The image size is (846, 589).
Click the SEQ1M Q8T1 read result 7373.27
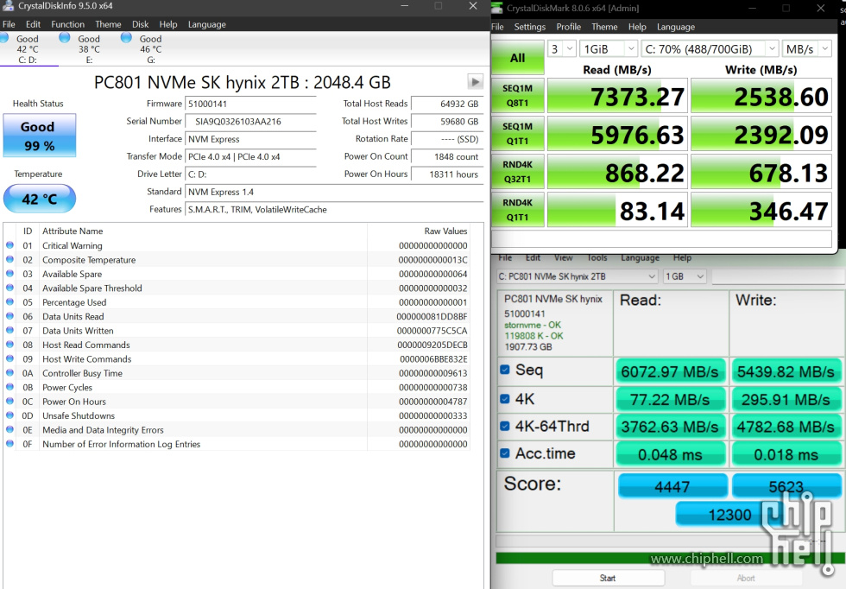click(x=617, y=96)
